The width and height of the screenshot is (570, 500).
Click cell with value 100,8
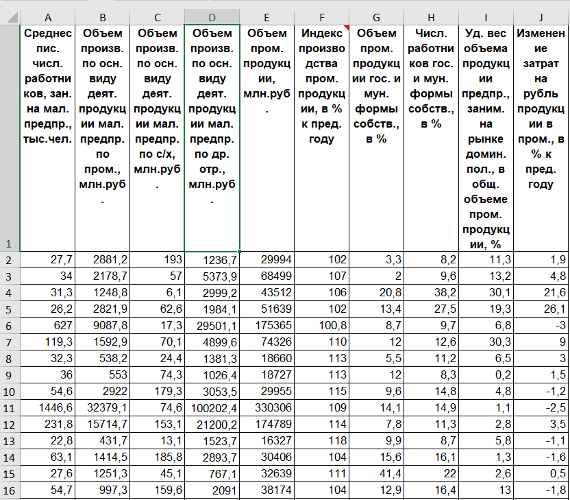(x=322, y=325)
